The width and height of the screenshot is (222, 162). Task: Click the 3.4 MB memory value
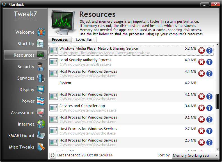pyautogui.click(x=191, y=106)
